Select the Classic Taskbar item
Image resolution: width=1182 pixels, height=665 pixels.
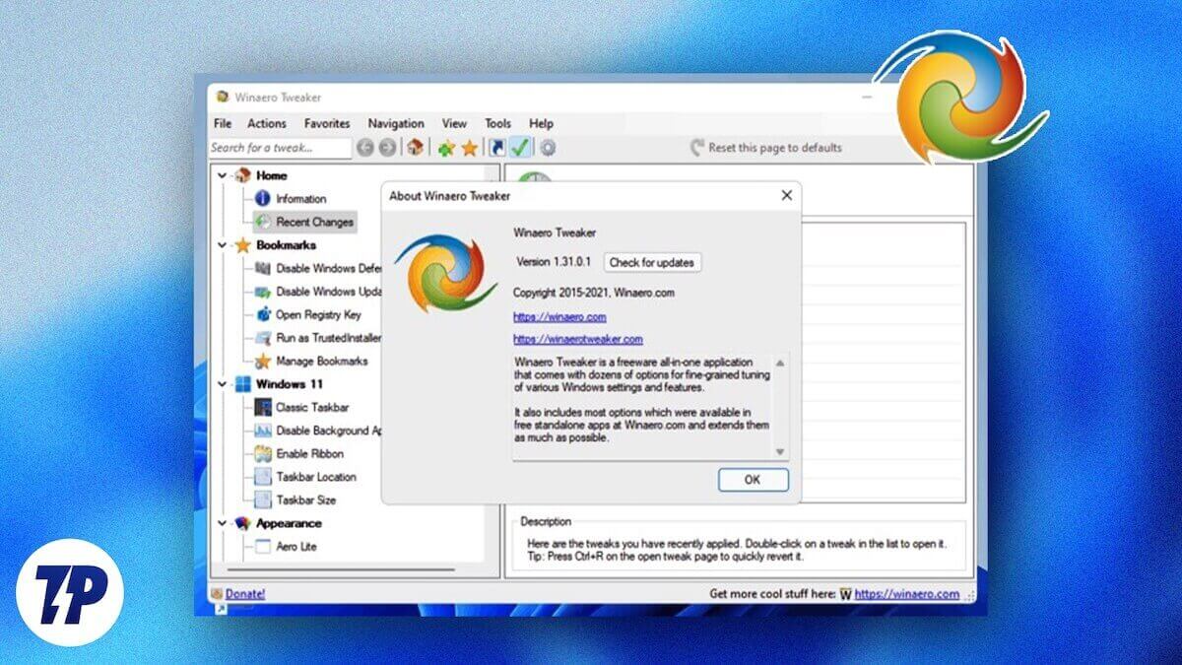coord(312,407)
